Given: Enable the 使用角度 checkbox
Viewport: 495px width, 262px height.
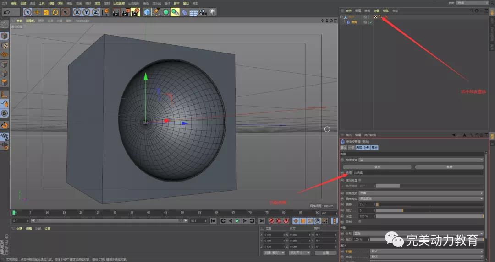Looking at the screenshot, I should 360,180.
